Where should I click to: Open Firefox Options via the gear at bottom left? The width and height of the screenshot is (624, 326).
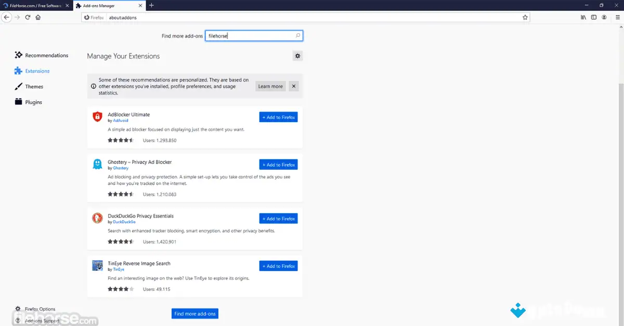pyautogui.click(x=17, y=309)
